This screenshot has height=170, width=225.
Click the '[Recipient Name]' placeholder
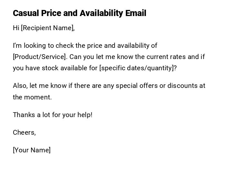[x=48, y=28]
